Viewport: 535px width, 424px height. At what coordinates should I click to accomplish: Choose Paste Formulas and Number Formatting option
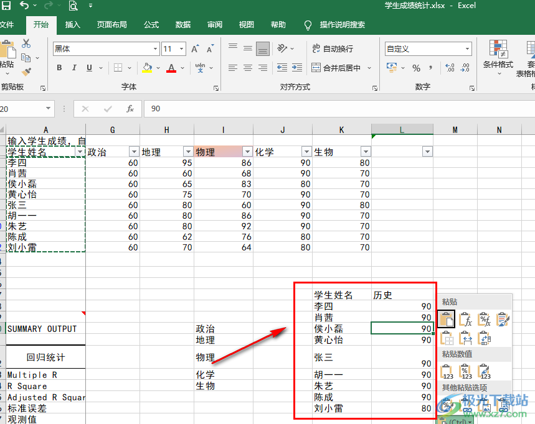click(x=484, y=320)
